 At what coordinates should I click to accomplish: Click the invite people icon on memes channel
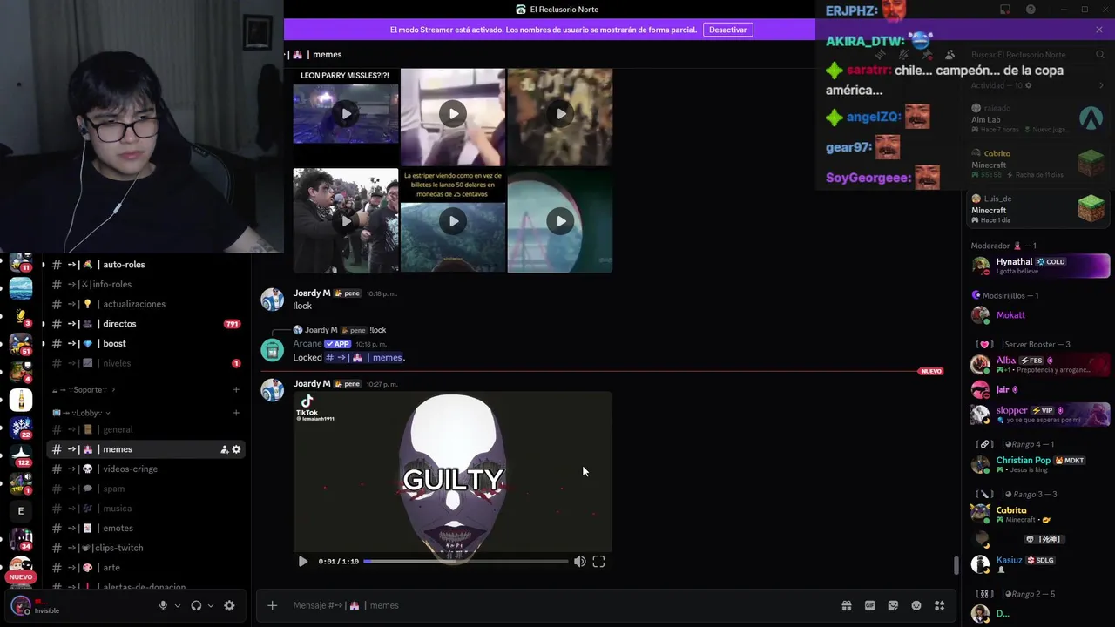click(224, 449)
